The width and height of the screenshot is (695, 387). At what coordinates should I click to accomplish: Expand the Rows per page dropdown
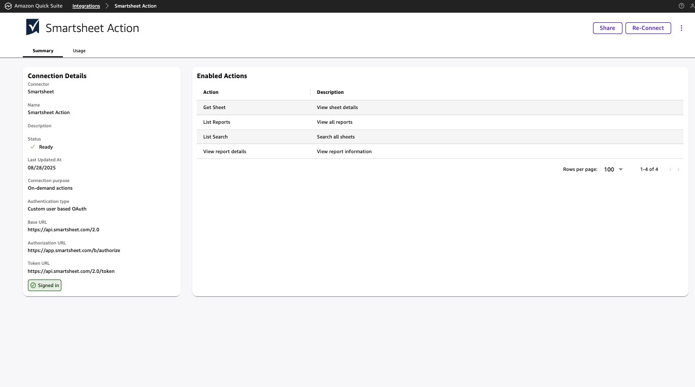coord(614,169)
